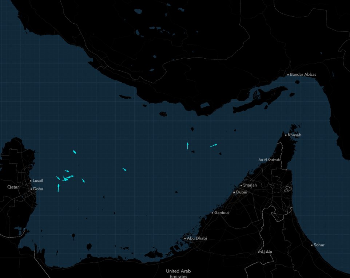Select the Sohar city label
This screenshot has width=350, height=278.
pyautogui.click(x=319, y=245)
